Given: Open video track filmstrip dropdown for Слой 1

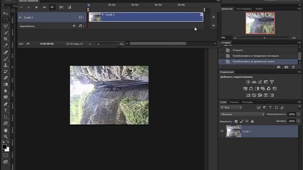Looking at the screenshot, I should coord(81,17).
